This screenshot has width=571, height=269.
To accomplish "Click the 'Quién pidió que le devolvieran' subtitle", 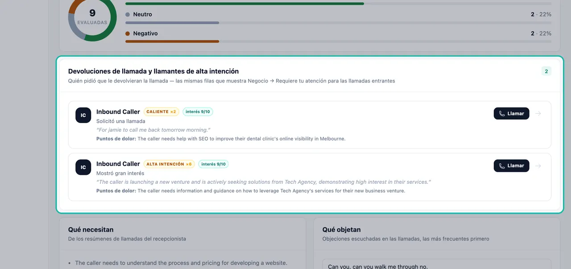I will point(232,81).
